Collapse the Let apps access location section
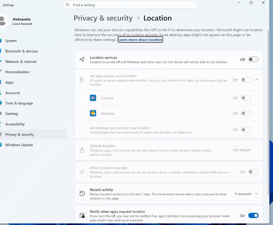The width and height of the screenshot is (273, 225). [x=256, y=80]
